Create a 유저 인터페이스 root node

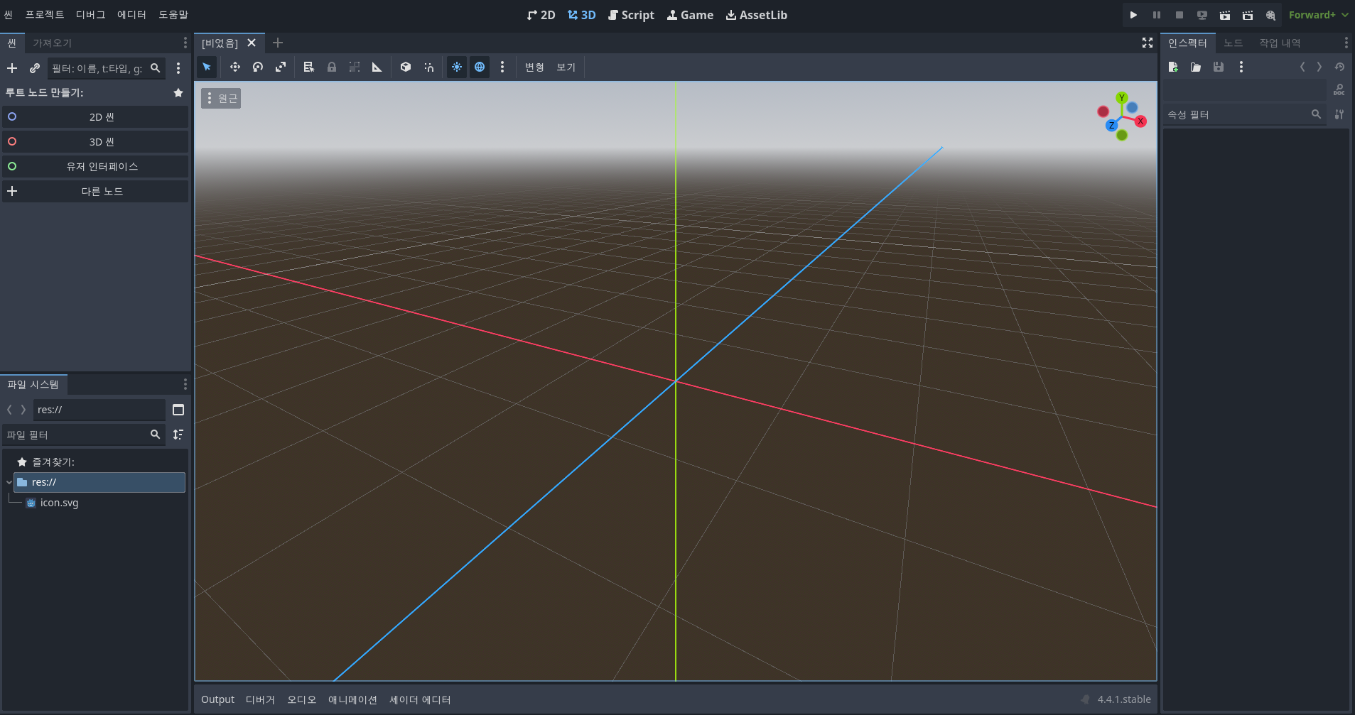coord(95,166)
